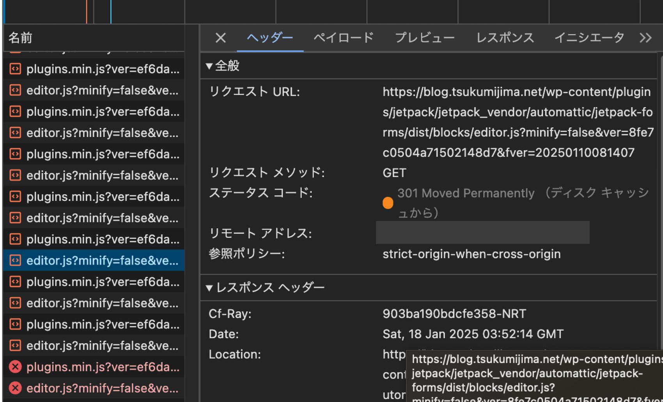Collapse the 全般 section

(209, 66)
